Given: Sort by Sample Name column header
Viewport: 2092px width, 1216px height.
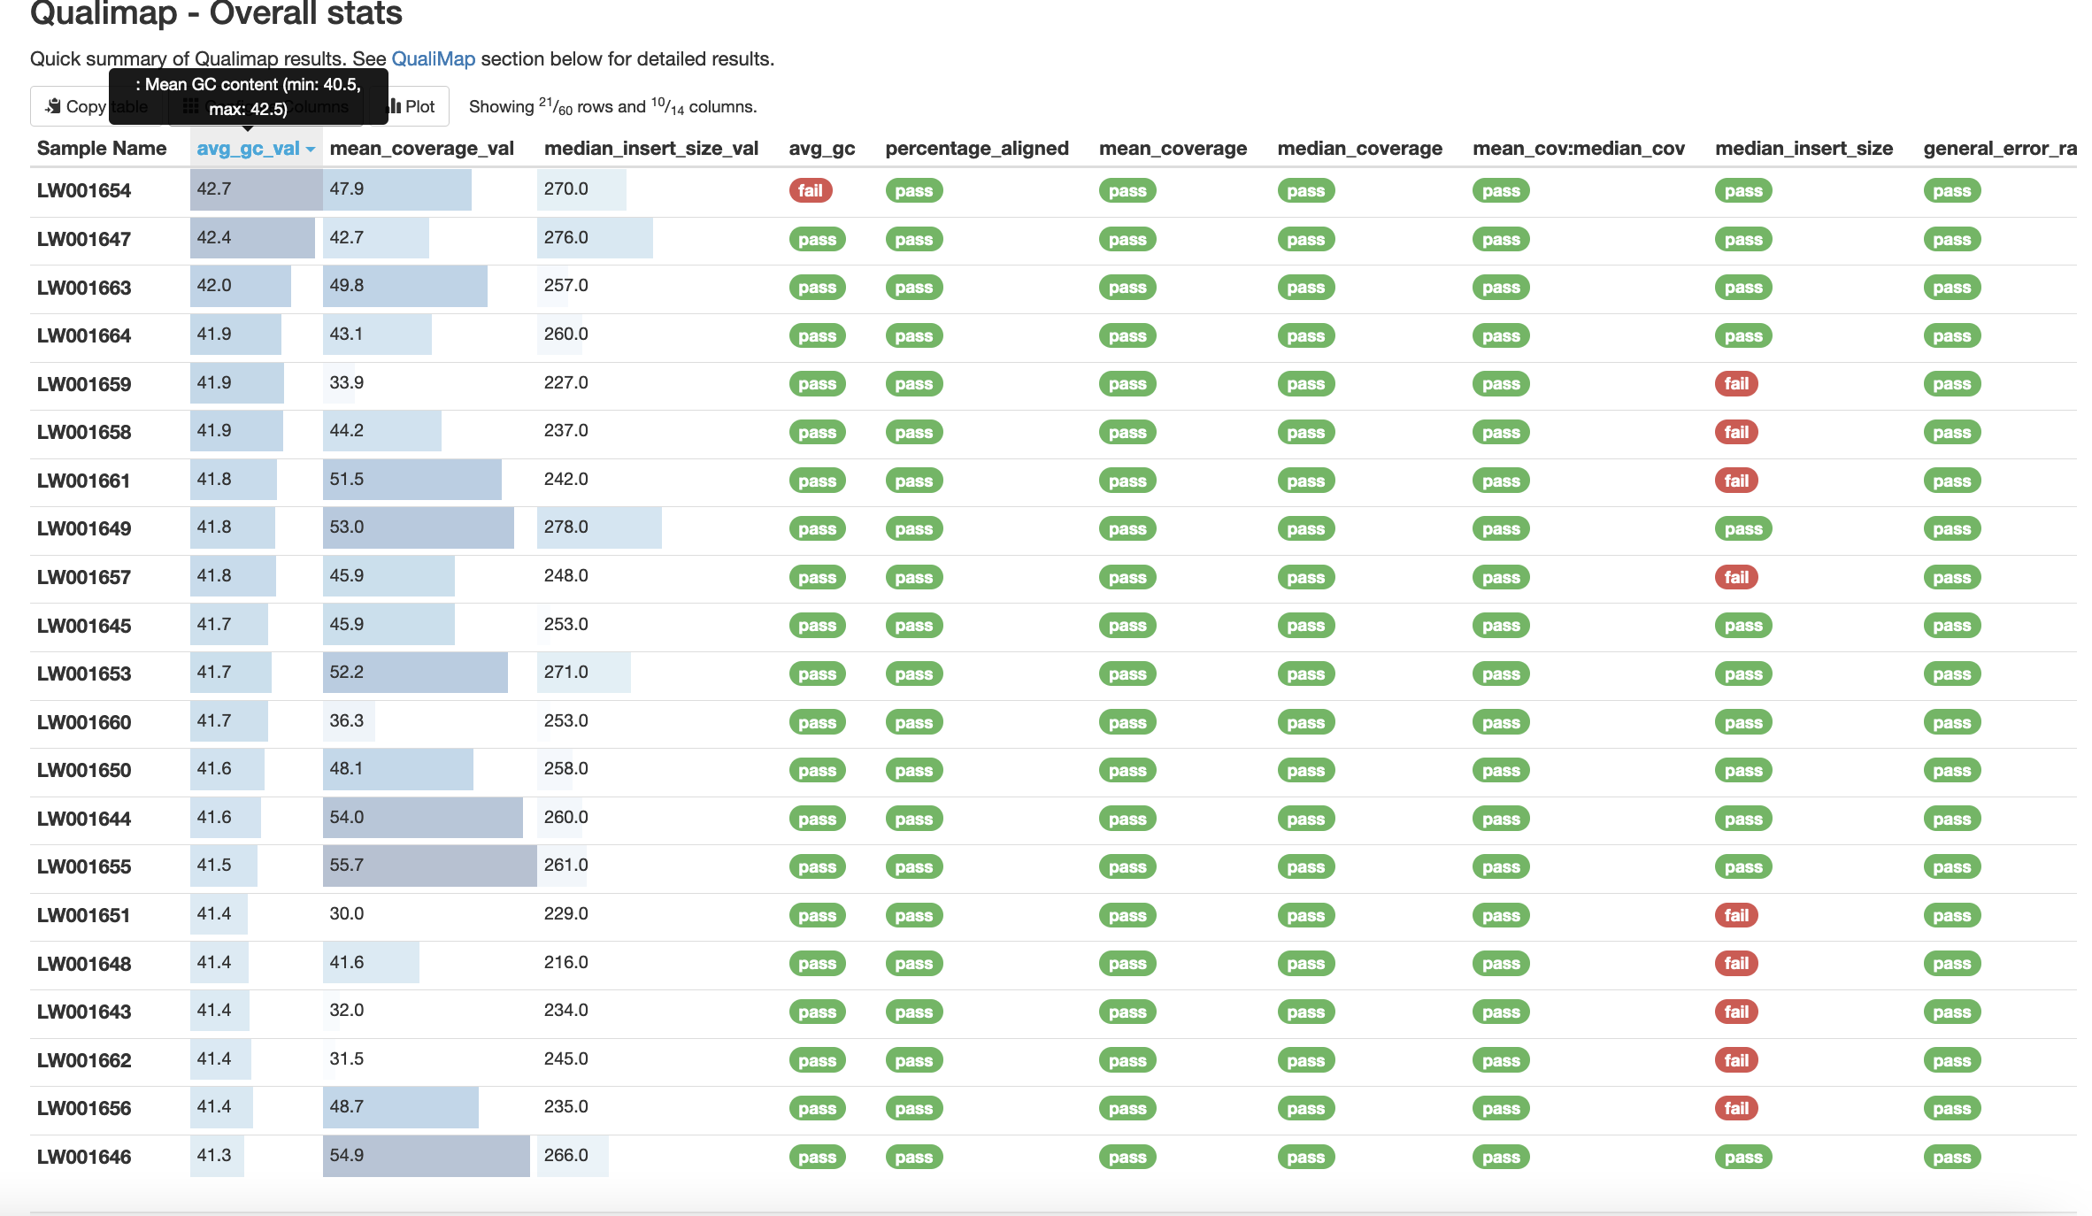Looking at the screenshot, I should pyautogui.click(x=102, y=148).
